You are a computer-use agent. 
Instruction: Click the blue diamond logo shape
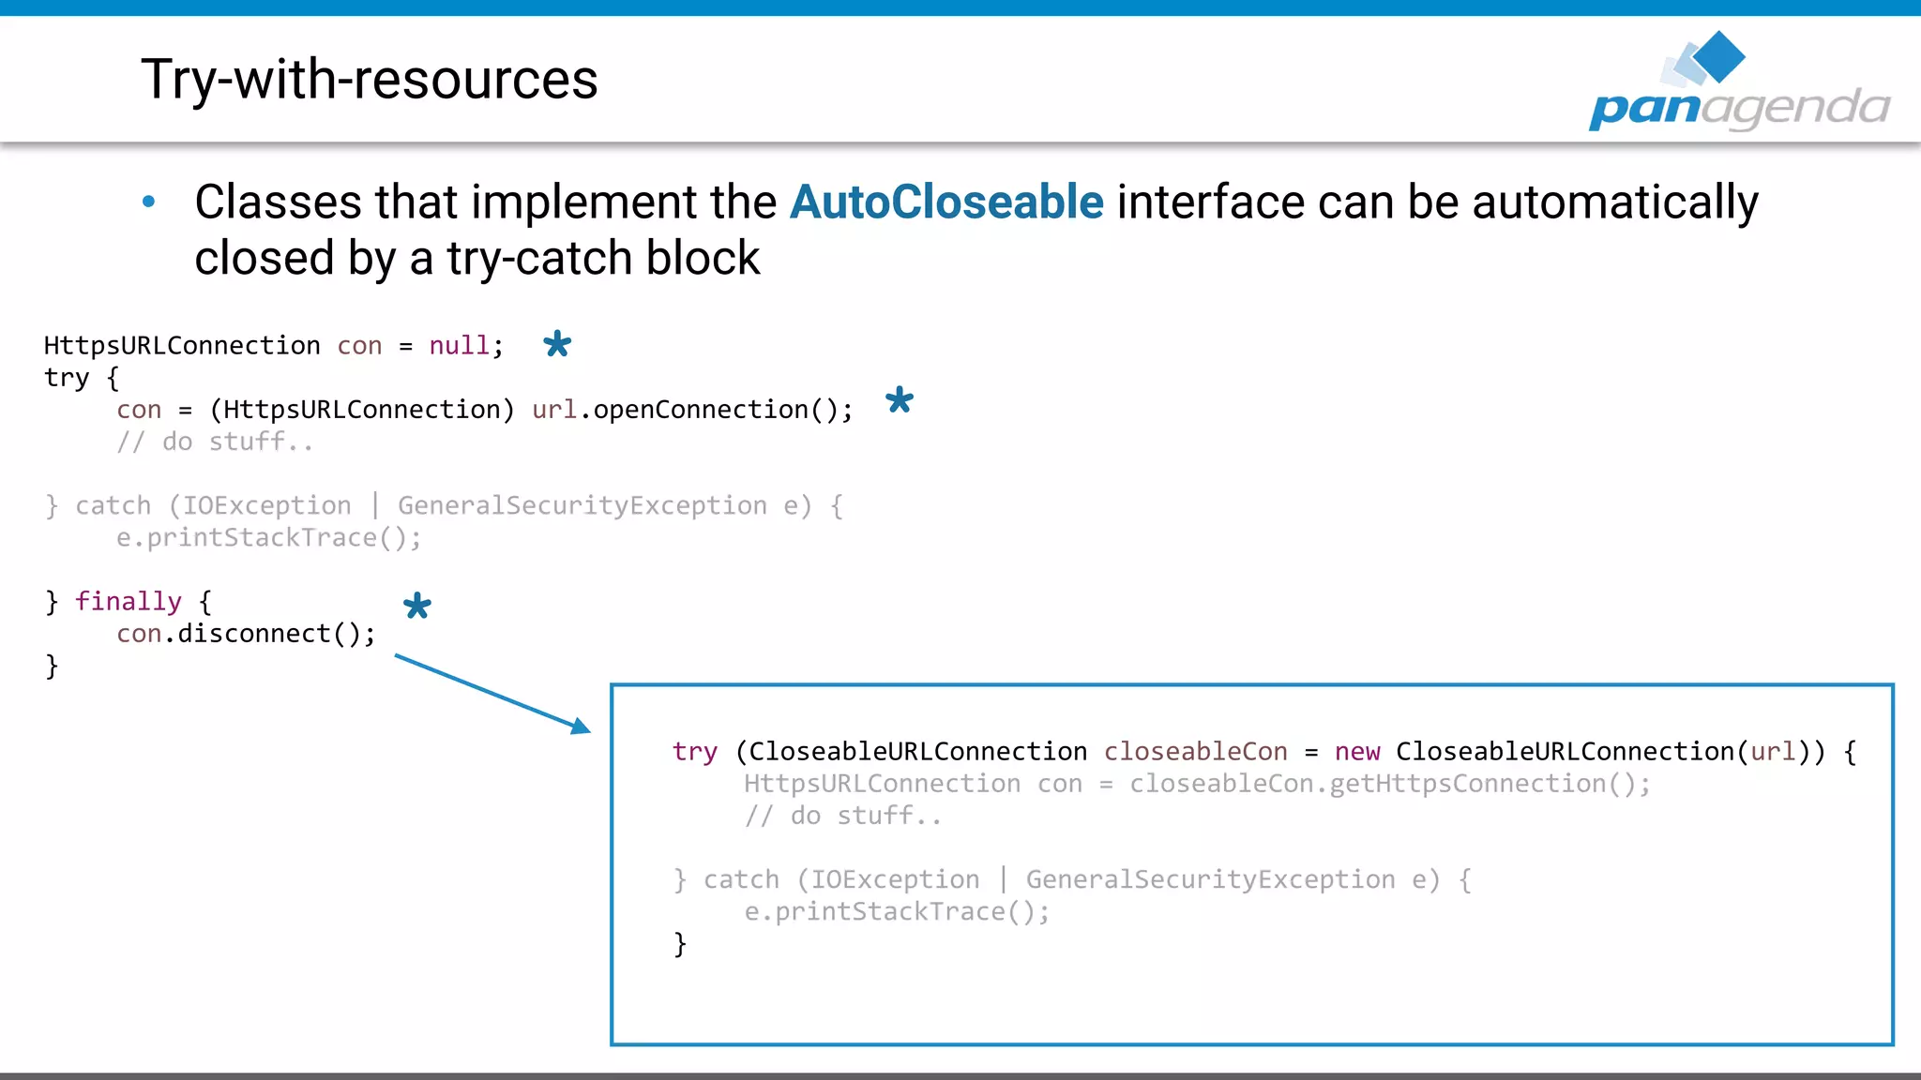(1718, 56)
